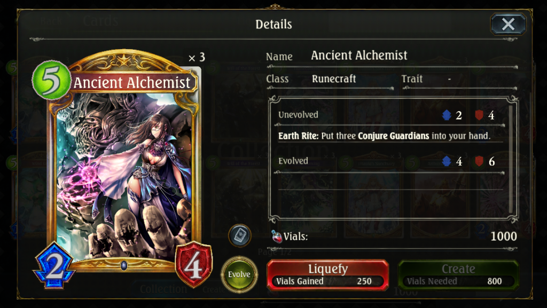Toggle the green Evolve button
This screenshot has width=547, height=308.
[239, 274]
